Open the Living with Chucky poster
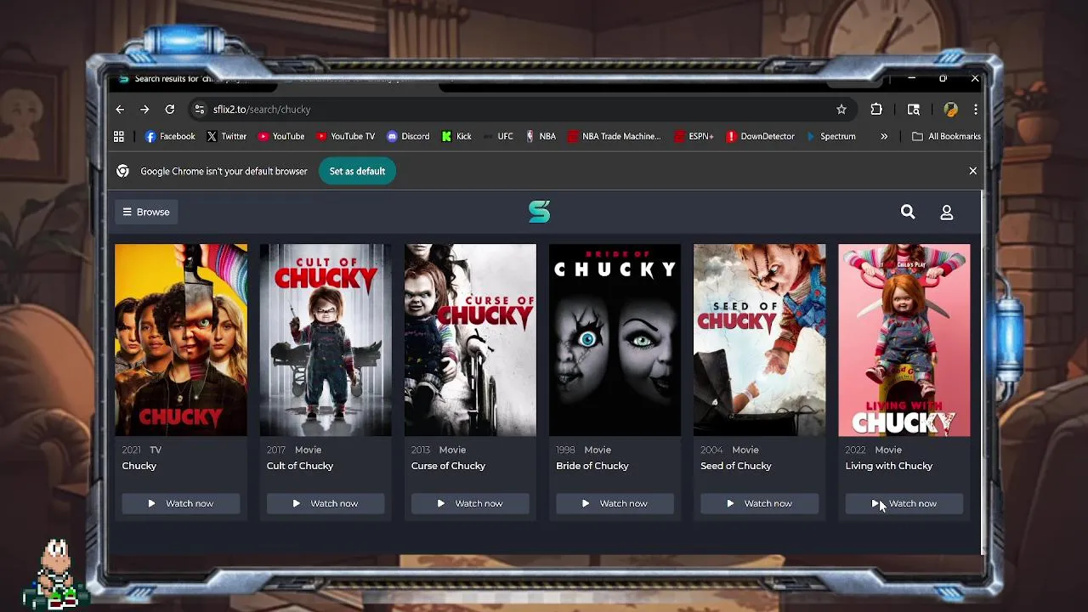Viewport: 1088px width, 612px height. pyautogui.click(x=904, y=340)
